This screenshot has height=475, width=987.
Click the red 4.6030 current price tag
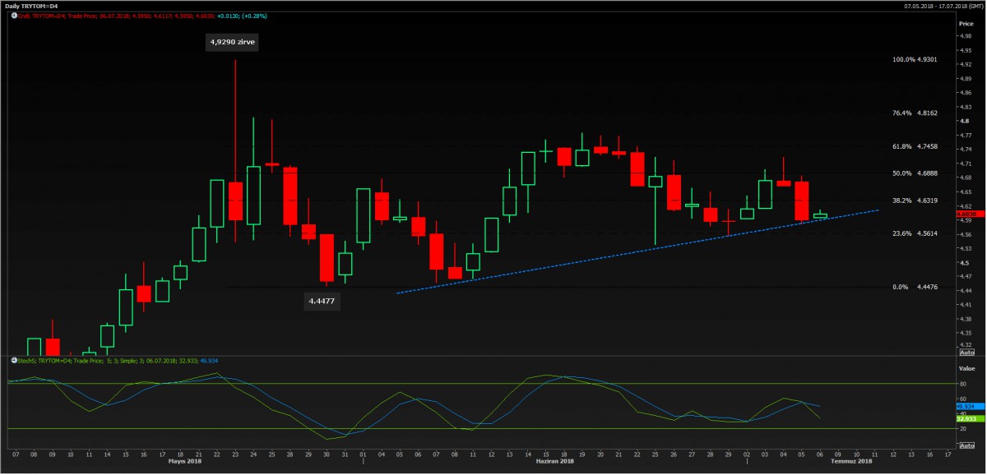(x=966, y=214)
